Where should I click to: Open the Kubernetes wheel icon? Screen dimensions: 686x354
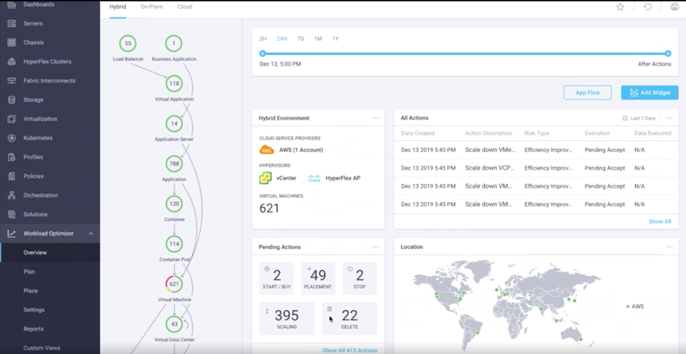pos(12,138)
